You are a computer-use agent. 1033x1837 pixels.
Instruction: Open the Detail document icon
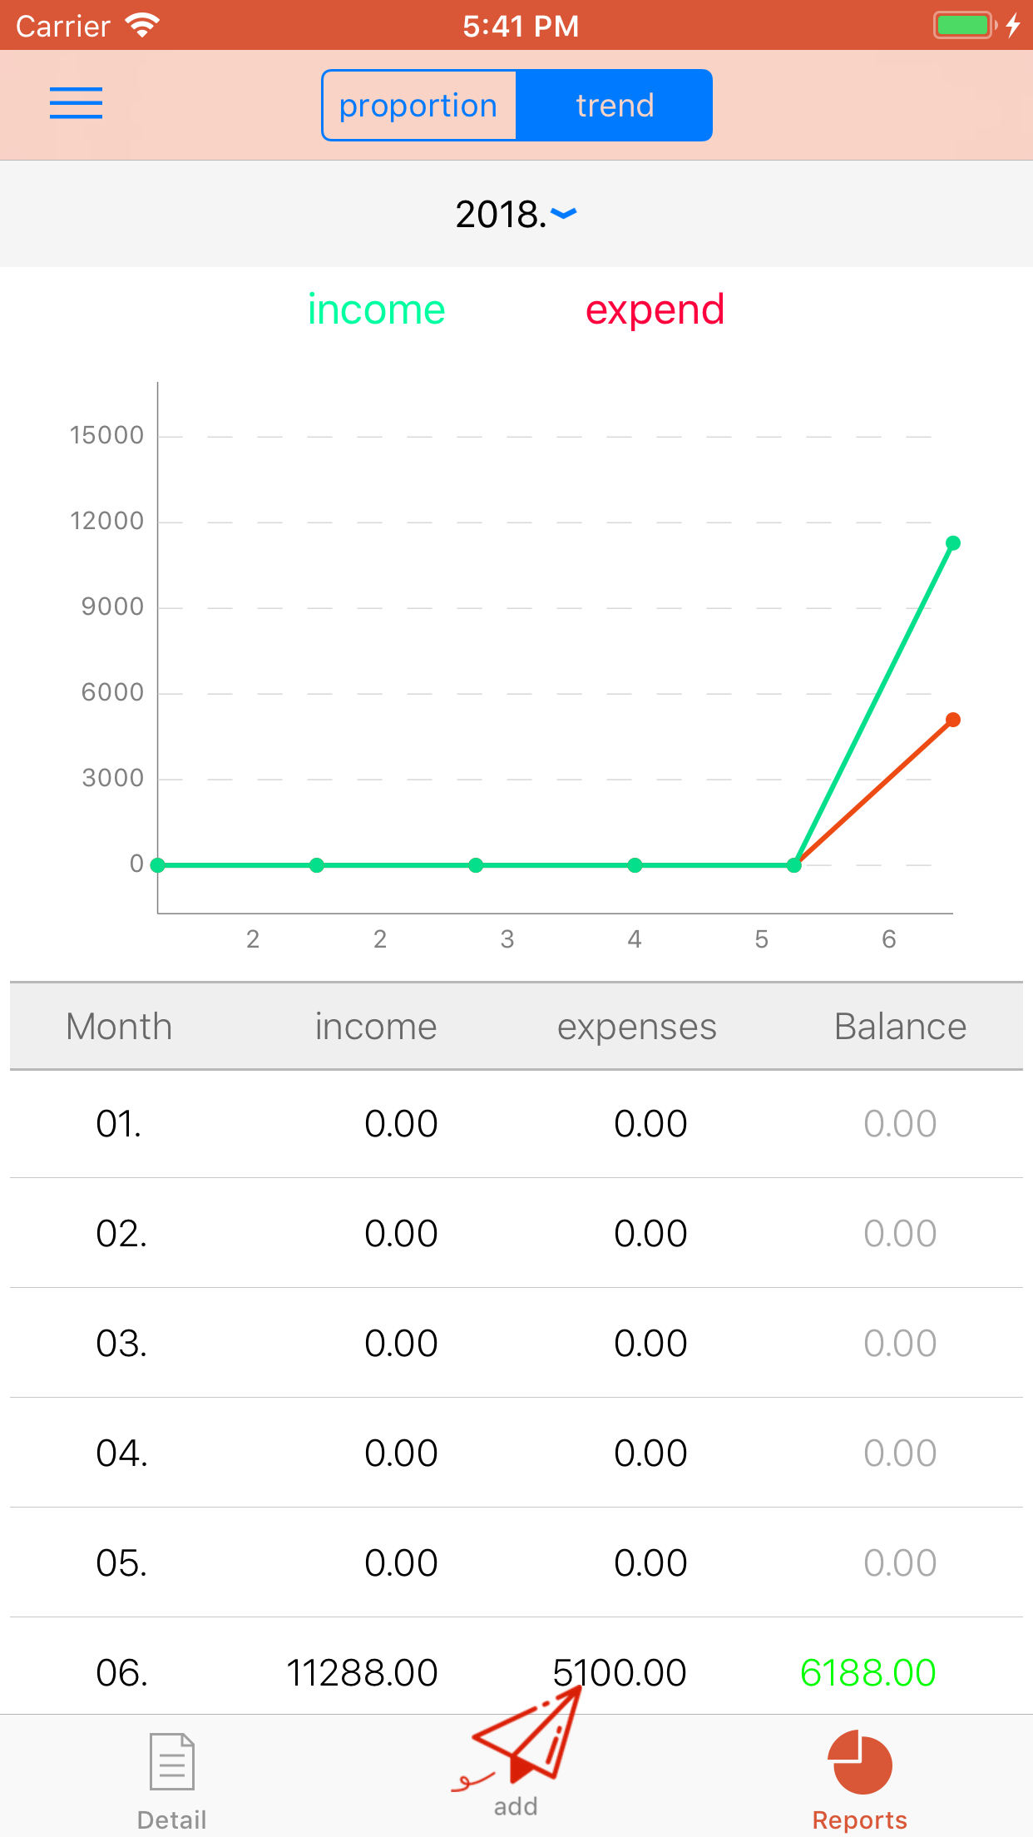click(171, 1761)
